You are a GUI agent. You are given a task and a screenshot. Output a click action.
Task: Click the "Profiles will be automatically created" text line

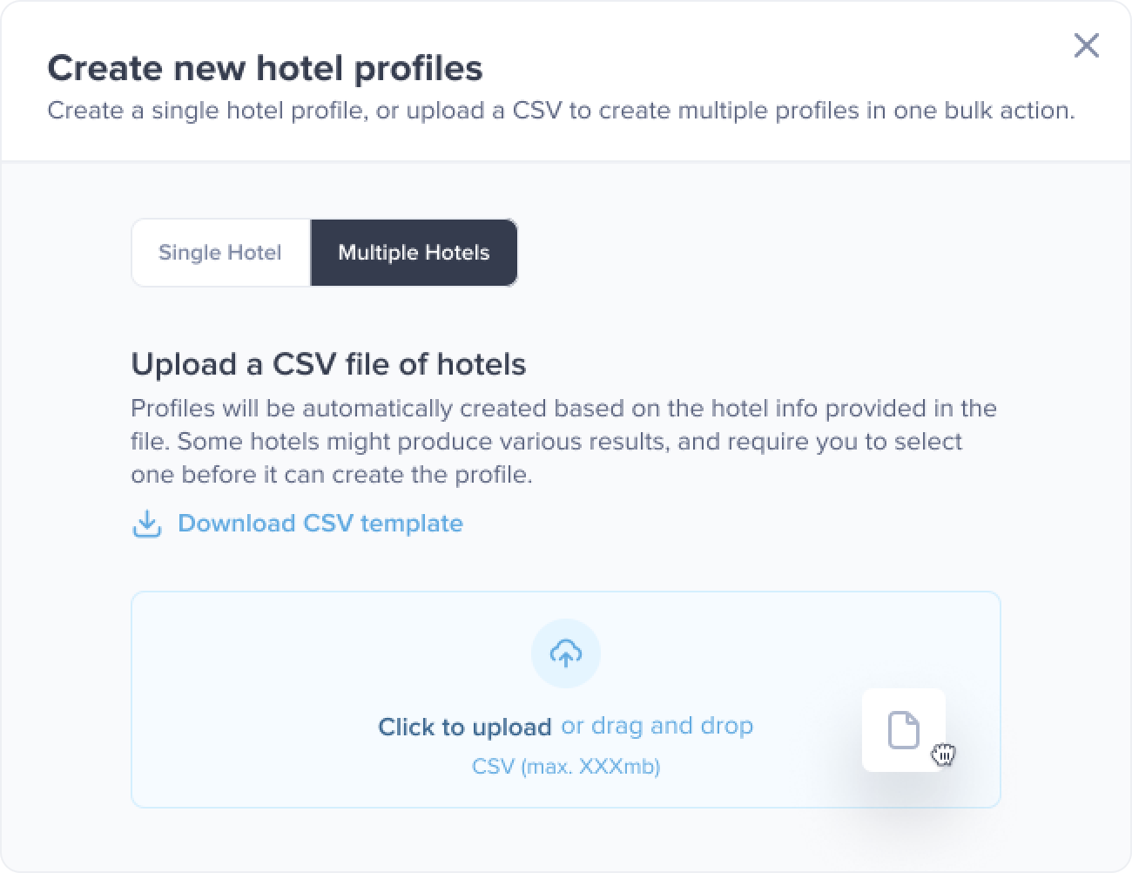(x=563, y=409)
